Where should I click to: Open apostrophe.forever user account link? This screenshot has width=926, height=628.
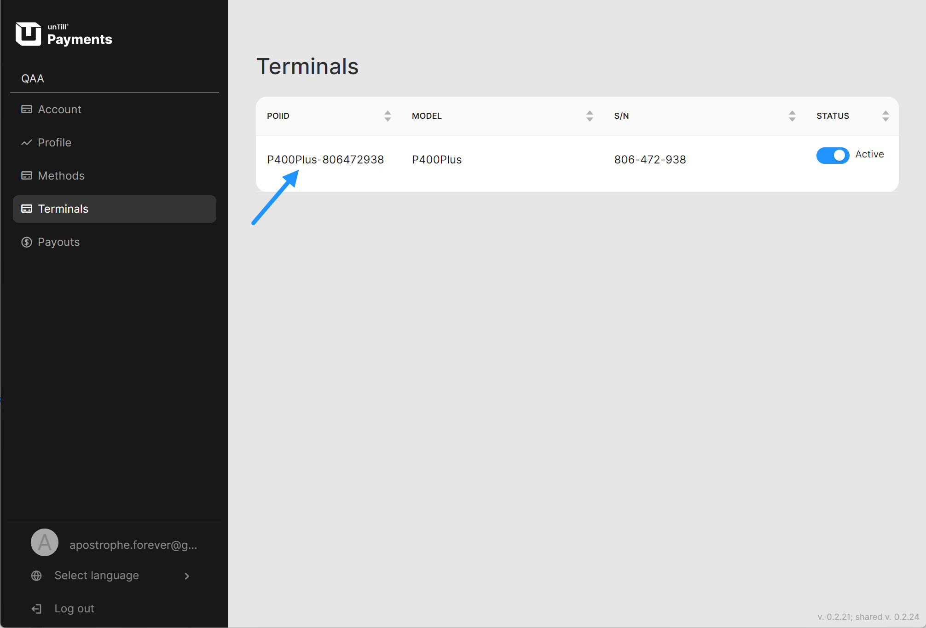133,545
